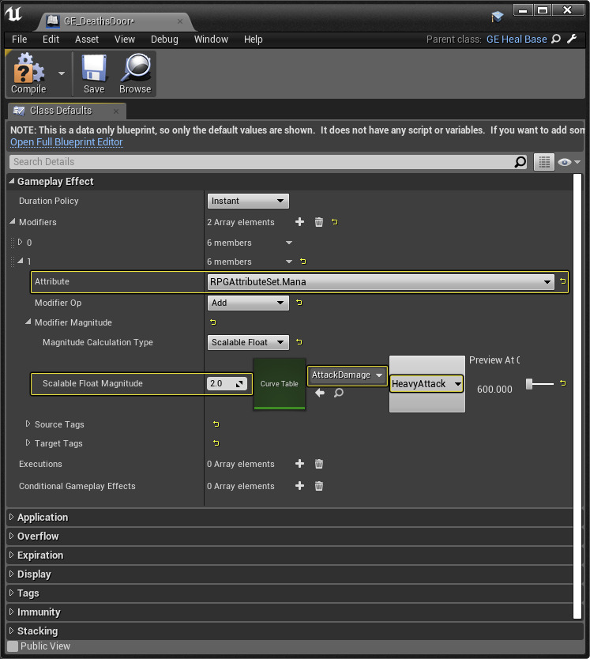Viewport: 590px width, 659px height.
Task: Open the Debug menu
Action: click(164, 40)
